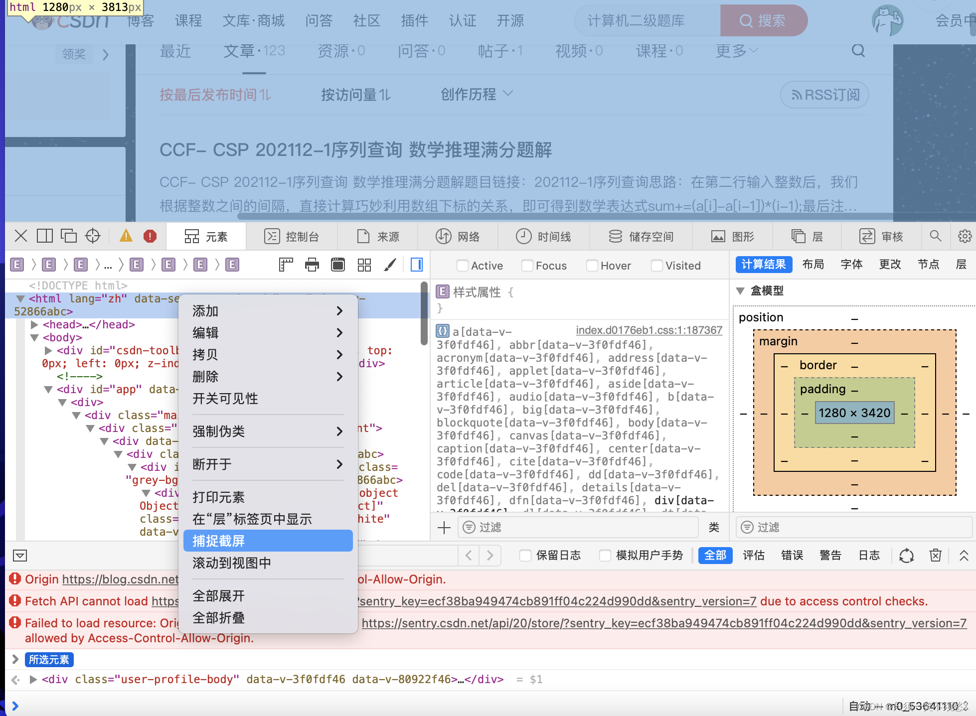Viewport: 976px width, 716px height.
Task: Click the 全部 console filter button
Action: (715, 555)
